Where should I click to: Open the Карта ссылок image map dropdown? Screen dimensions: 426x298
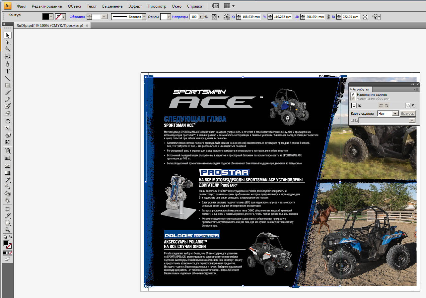pos(395,113)
